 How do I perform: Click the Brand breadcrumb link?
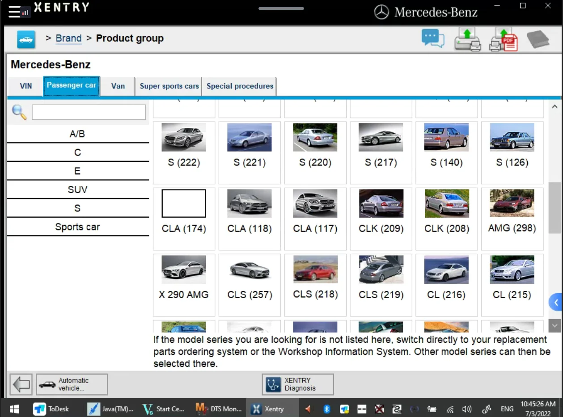(x=68, y=38)
